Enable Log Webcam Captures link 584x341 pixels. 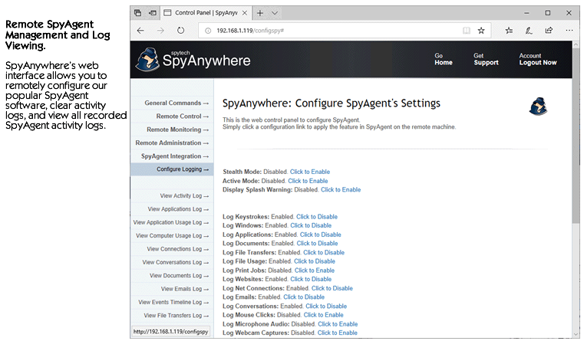338,333
